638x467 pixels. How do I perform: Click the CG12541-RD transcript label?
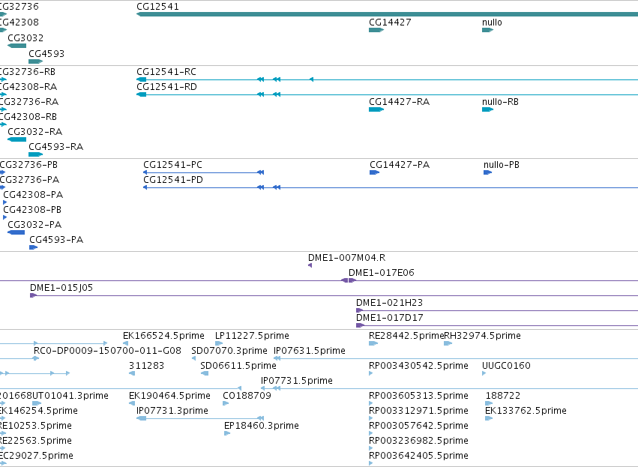(167, 87)
